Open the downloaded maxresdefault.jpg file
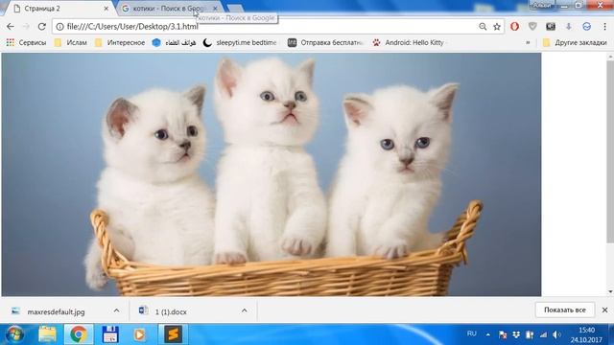Screen dimensions: 614x345 56,311
